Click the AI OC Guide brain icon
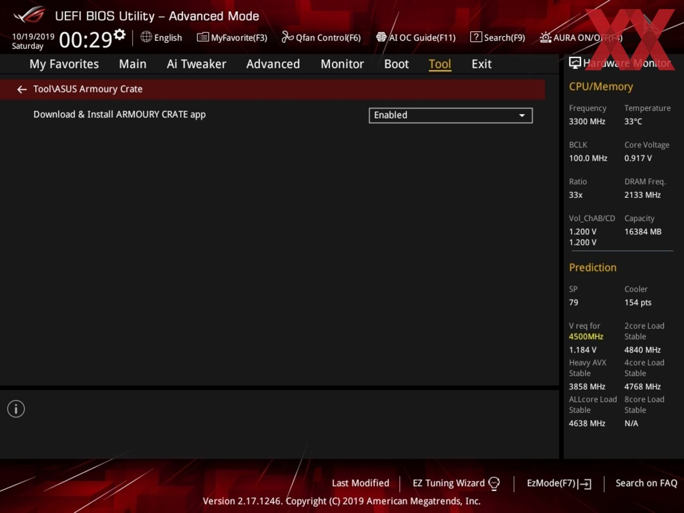Screen dimensions: 684x513 pos(381,37)
